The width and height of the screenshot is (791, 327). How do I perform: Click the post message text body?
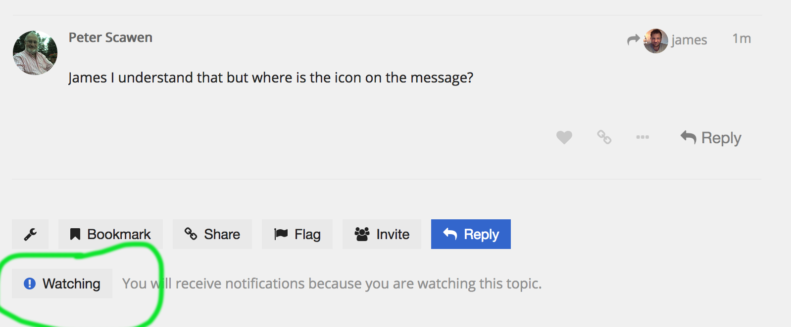coord(271,78)
